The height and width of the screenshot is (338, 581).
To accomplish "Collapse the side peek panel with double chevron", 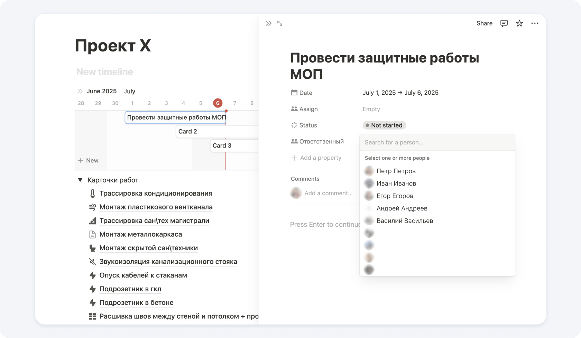I will click(x=268, y=23).
